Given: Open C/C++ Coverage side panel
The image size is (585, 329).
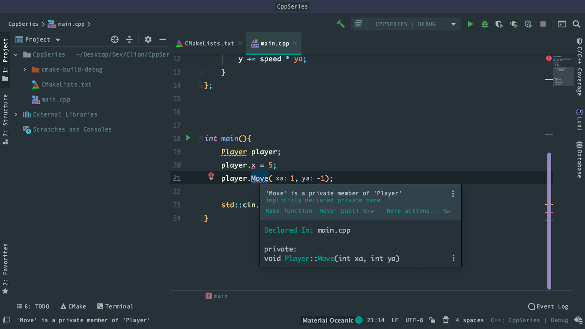Looking at the screenshot, I should (579, 66).
